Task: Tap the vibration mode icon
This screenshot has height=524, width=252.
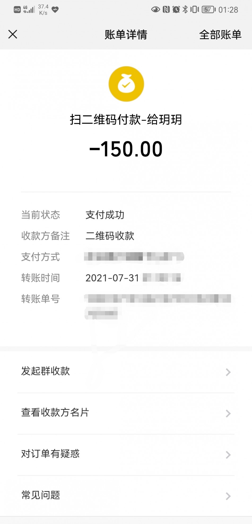Action: (194, 10)
